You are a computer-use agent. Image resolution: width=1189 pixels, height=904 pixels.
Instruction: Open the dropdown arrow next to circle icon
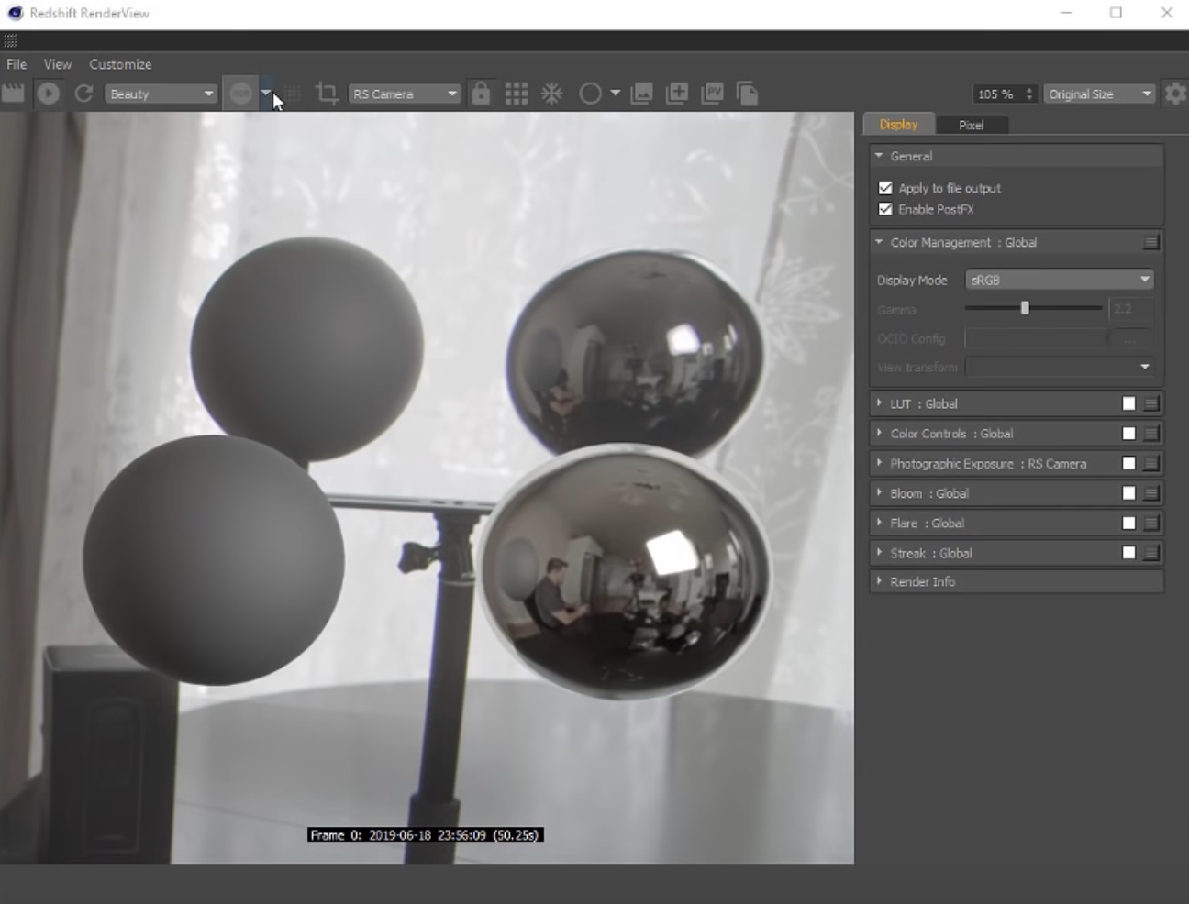click(615, 93)
